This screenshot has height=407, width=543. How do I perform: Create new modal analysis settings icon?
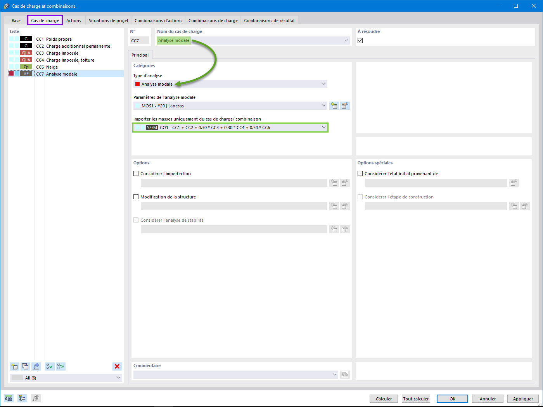point(334,105)
